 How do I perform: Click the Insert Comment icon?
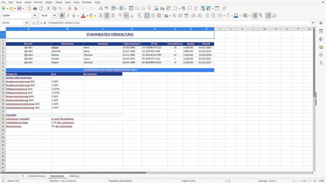190,8
